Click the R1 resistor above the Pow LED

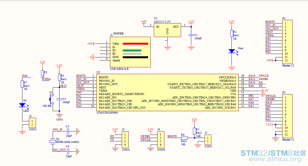click(x=232, y=34)
